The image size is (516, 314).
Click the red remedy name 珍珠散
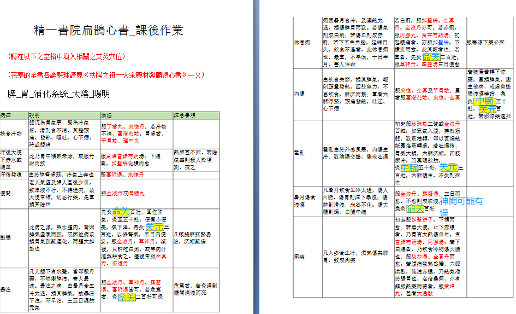point(419,124)
